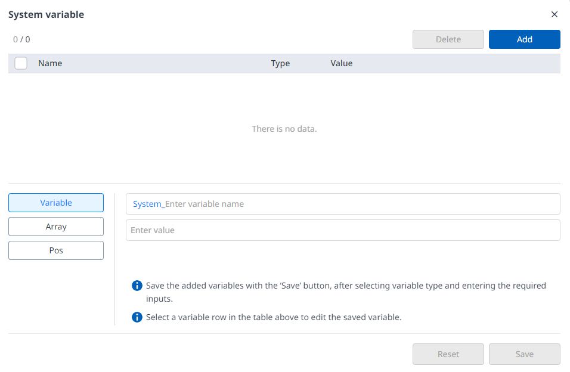Click the Reset button
This screenshot has height=372, width=570.
(448, 354)
